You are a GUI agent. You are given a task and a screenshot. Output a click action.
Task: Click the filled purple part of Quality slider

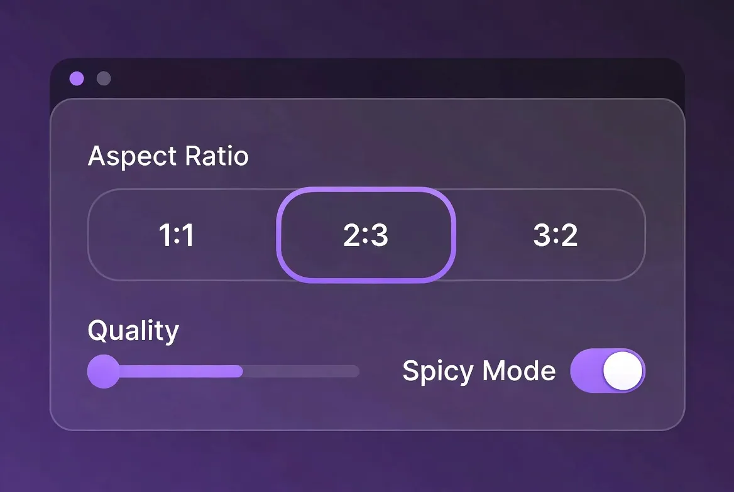[182, 372]
